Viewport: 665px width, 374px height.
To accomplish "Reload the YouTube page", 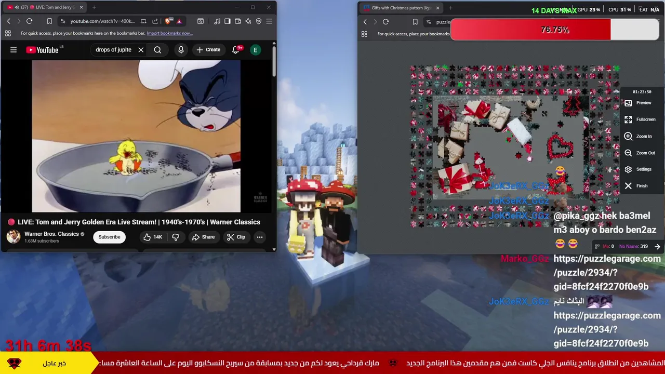I will (29, 21).
